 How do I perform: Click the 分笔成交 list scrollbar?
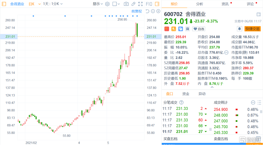click(210, 129)
